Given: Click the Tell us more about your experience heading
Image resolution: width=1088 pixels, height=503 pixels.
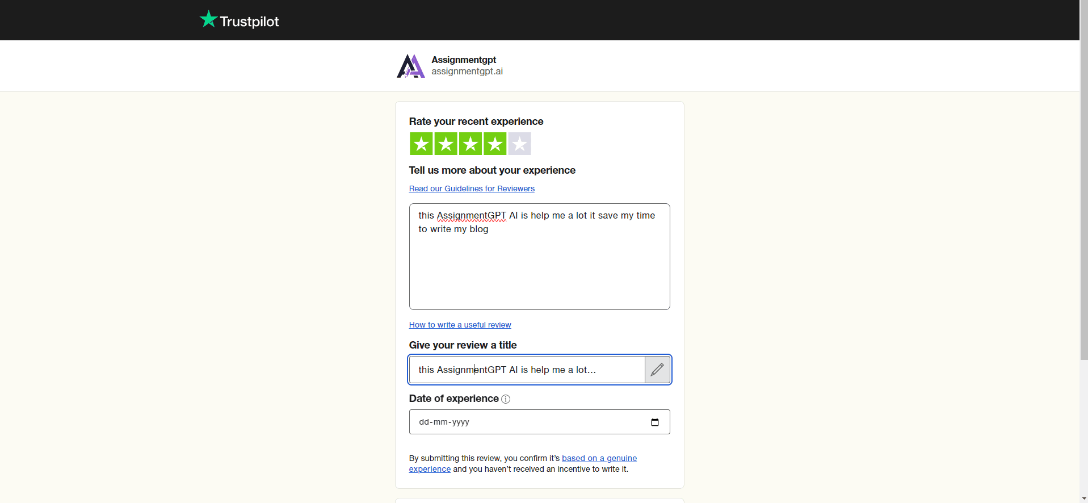Looking at the screenshot, I should coord(492,170).
